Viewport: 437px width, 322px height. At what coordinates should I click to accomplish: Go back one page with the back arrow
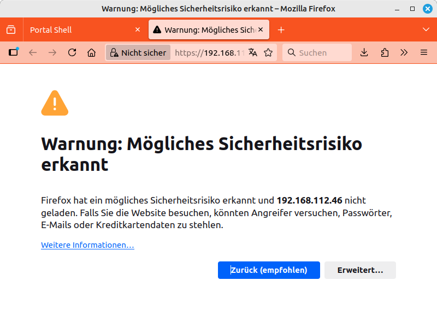[33, 53]
